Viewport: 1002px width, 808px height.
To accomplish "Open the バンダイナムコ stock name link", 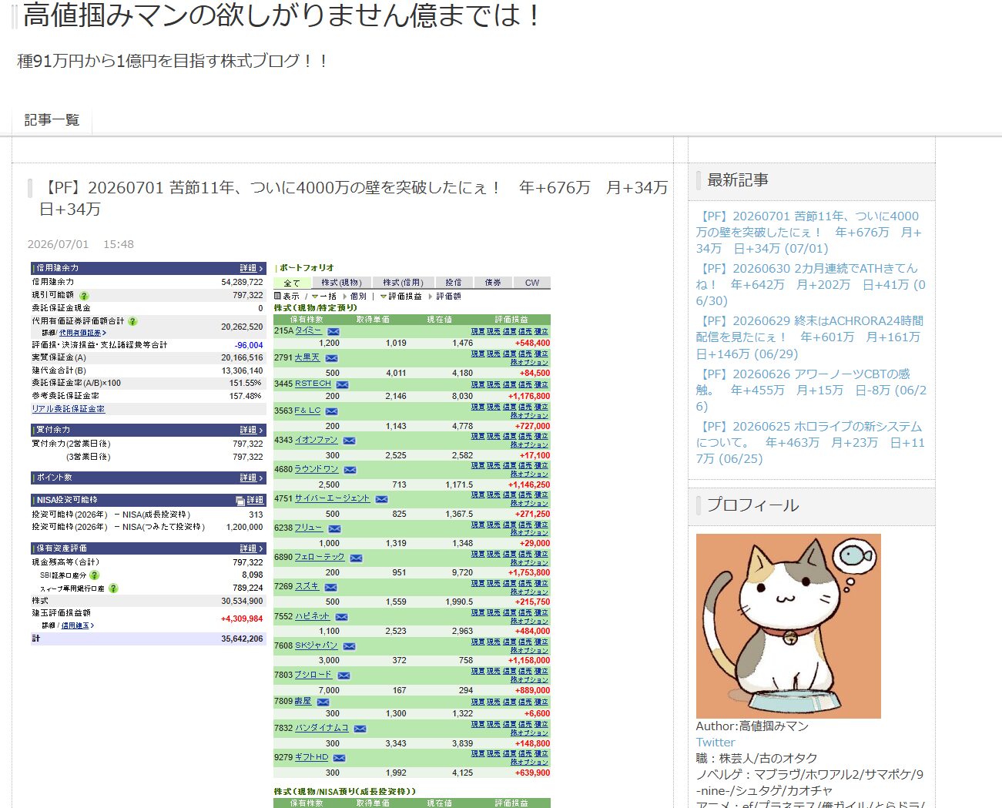I will (322, 728).
